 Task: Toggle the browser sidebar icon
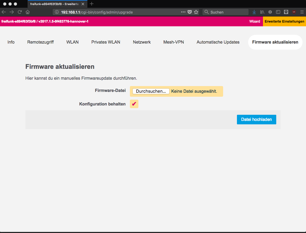278,12
